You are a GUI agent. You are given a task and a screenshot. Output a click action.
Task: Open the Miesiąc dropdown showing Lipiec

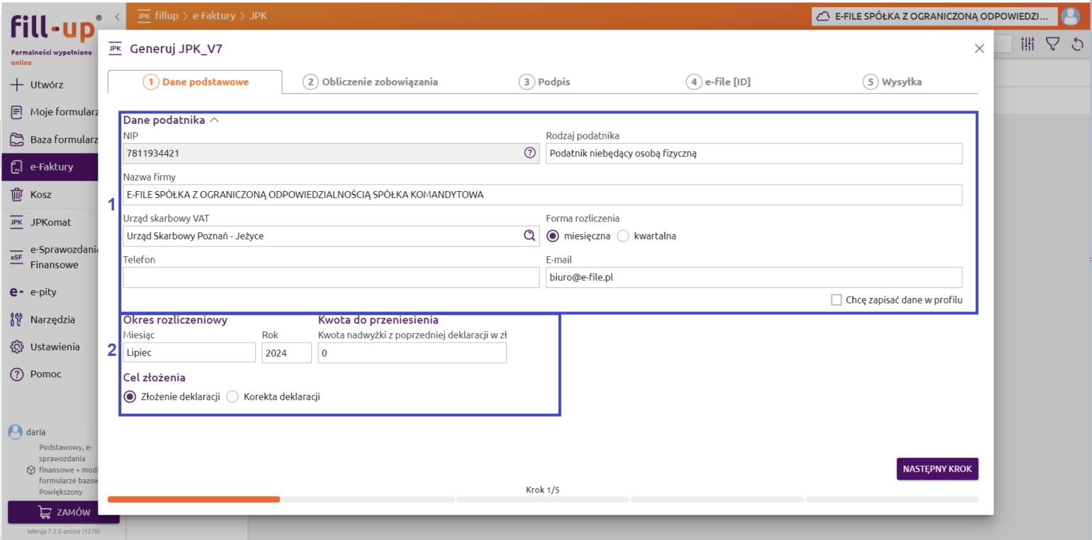click(189, 352)
